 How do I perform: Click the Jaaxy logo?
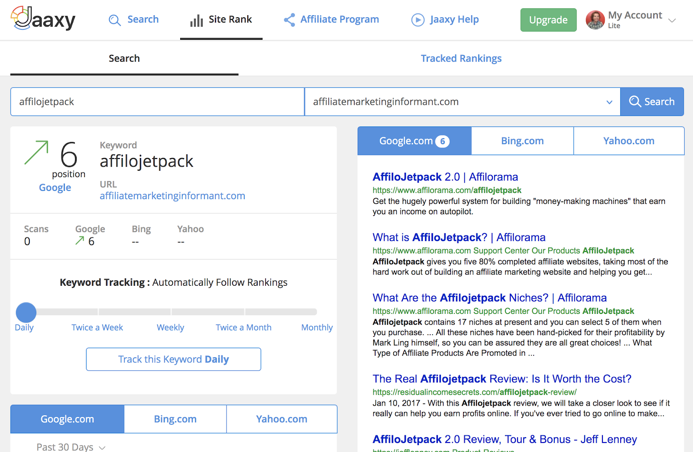point(43,18)
